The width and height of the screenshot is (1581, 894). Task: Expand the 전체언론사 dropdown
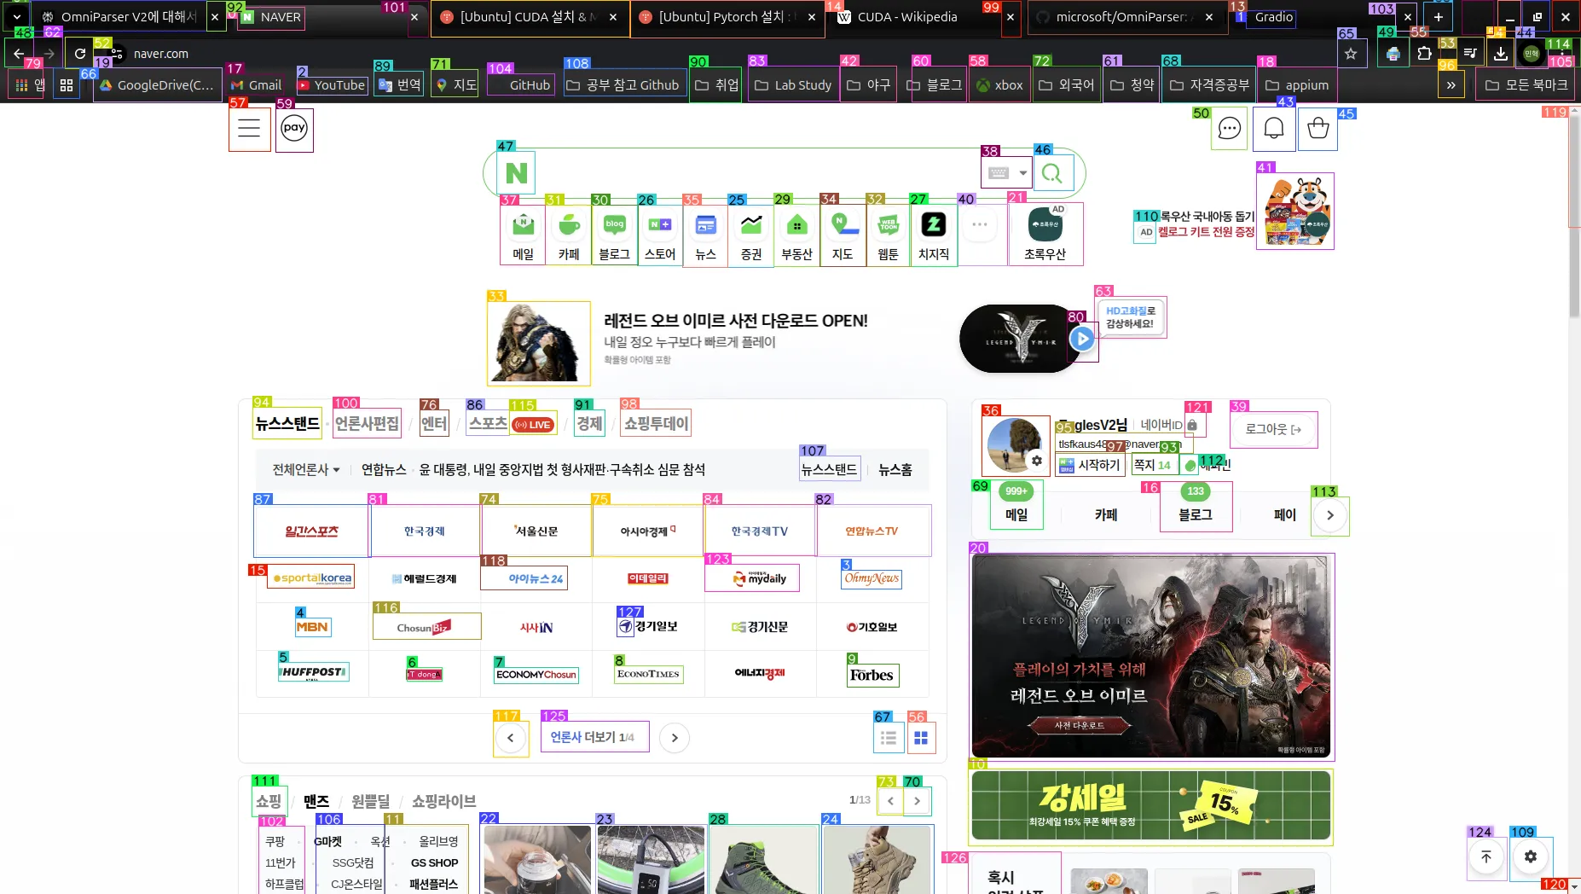pyautogui.click(x=306, y=470)
